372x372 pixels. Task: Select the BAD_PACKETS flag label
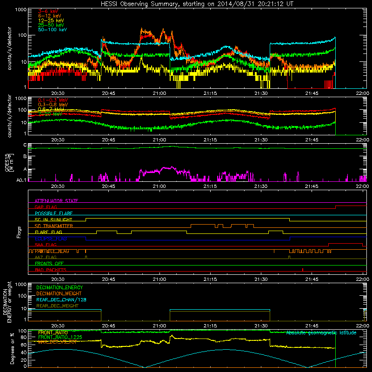[51, 270]
